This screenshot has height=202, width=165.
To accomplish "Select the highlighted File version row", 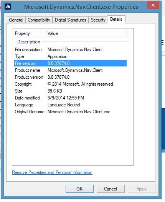I will 70,63.
